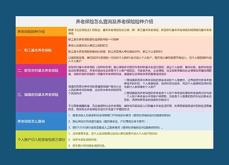
Task: Click the title 养老保险怎么查询及养老保险险种介绍
Action: click(x=114, y=22)
